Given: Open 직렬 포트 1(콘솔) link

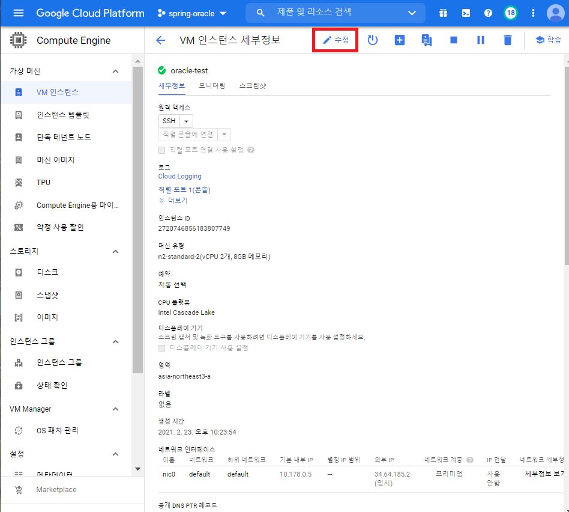Looking at the screenshot, I should 184,190.
